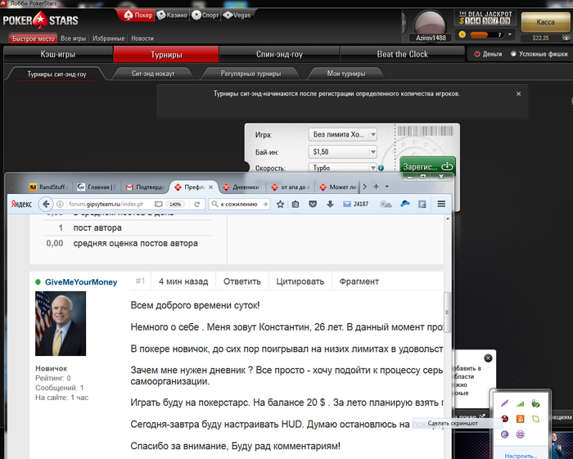Open the Покер section in PokerStars
573x459 pixels.
tap(138, 15)
